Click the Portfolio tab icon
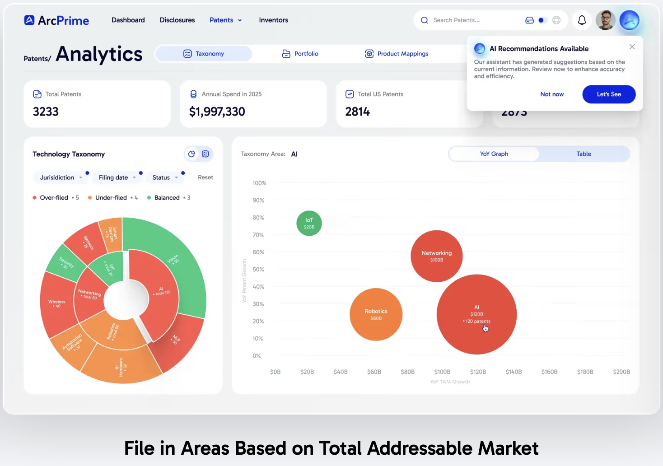The width and height of the screenshot is (663, 466). pos(286,54)
